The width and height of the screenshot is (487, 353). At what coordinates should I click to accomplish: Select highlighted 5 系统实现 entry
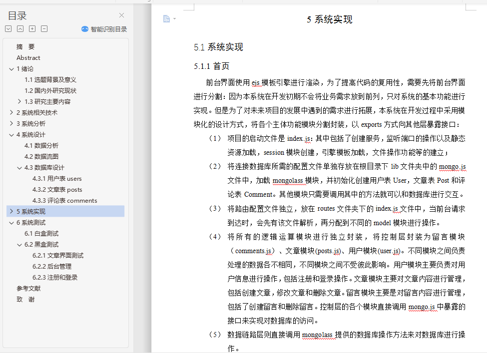point(65,211)
